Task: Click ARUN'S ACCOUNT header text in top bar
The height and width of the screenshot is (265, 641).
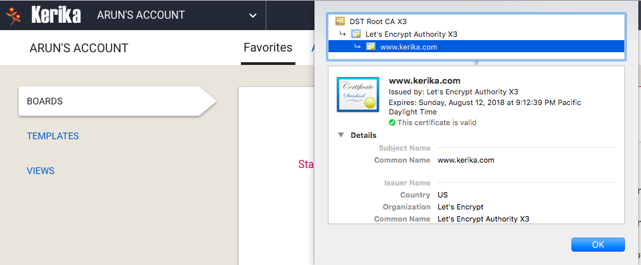Action: coord(141,15)
